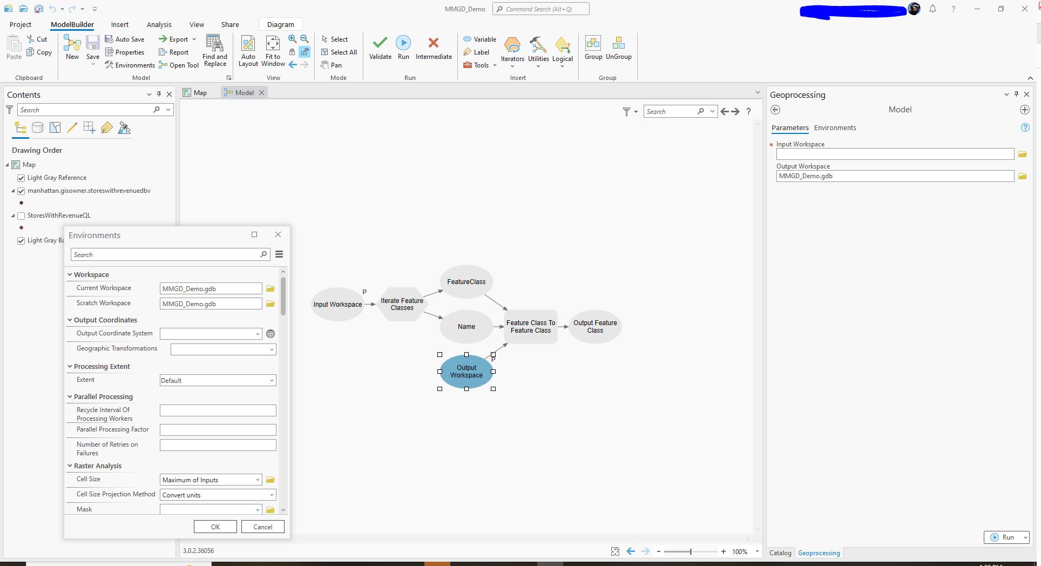The width and height of the screenshot is (1041, 566).
Task: Click Run in the Geoprocessing pane
Action: click(1002, 537)
